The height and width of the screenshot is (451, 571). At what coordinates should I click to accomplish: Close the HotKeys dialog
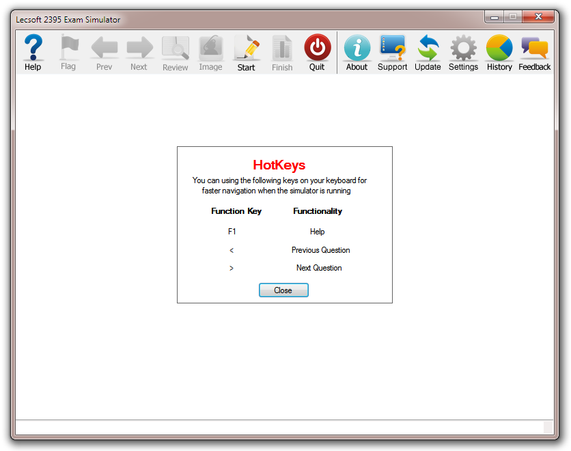[283, 290]
